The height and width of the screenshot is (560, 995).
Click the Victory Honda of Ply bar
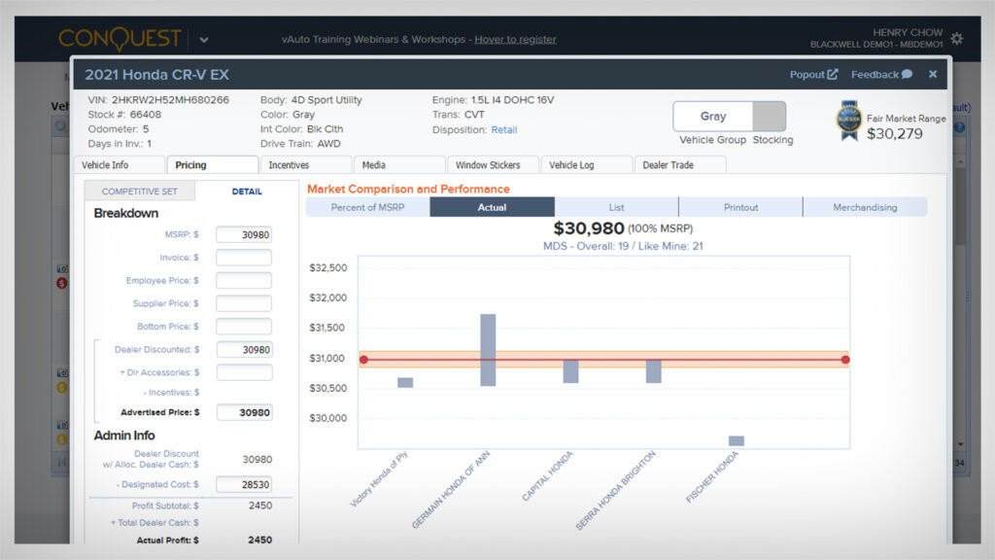[x=405, y=383]
